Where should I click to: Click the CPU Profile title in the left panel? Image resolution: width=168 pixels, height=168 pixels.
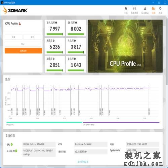(x=11, y=24)
